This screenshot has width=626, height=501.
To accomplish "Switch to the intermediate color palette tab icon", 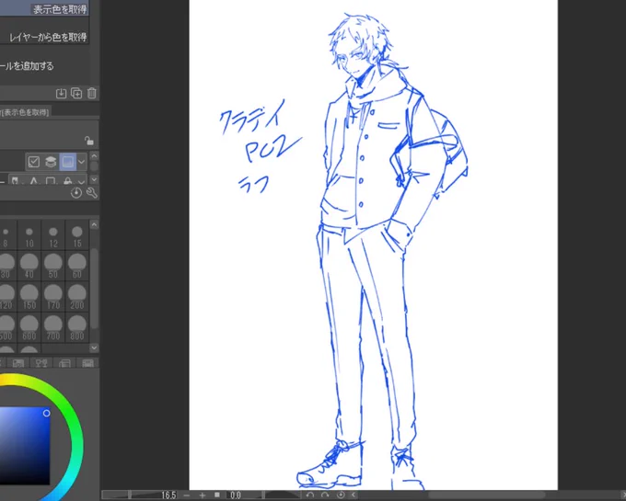I will point(41,363).
